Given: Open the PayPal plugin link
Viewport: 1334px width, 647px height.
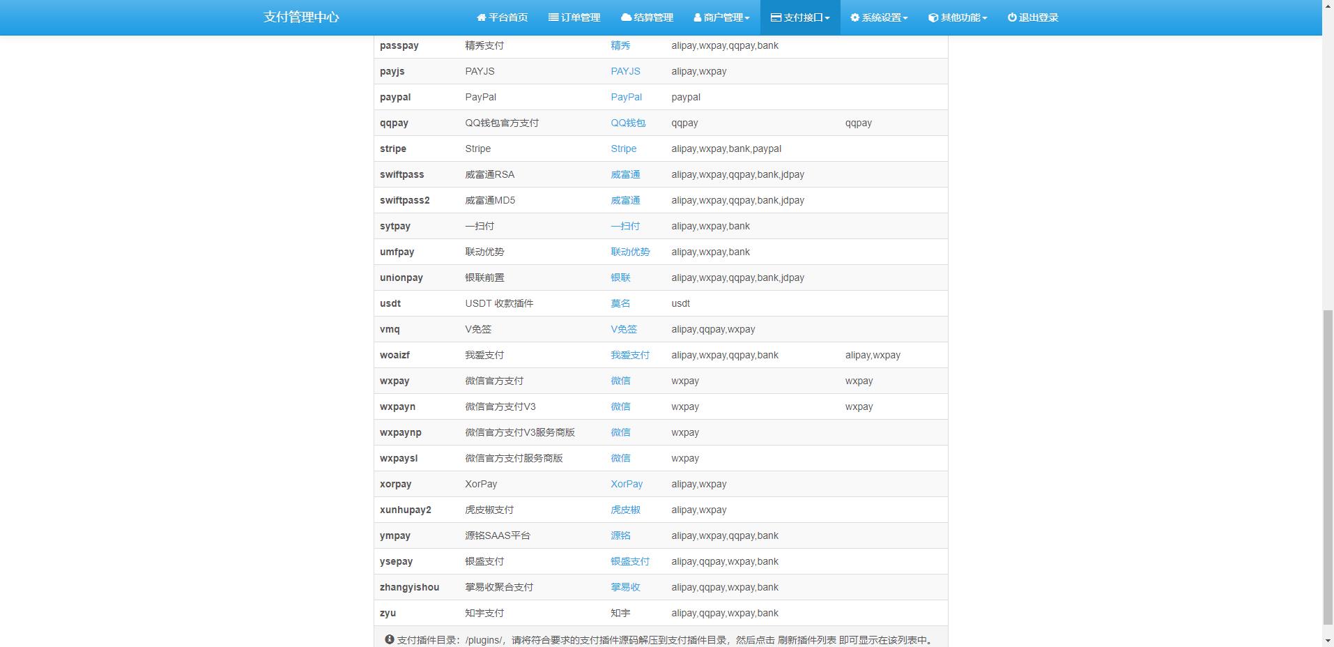Looking at the screenshot, I should pyautogui.click(x=626, y=97).
